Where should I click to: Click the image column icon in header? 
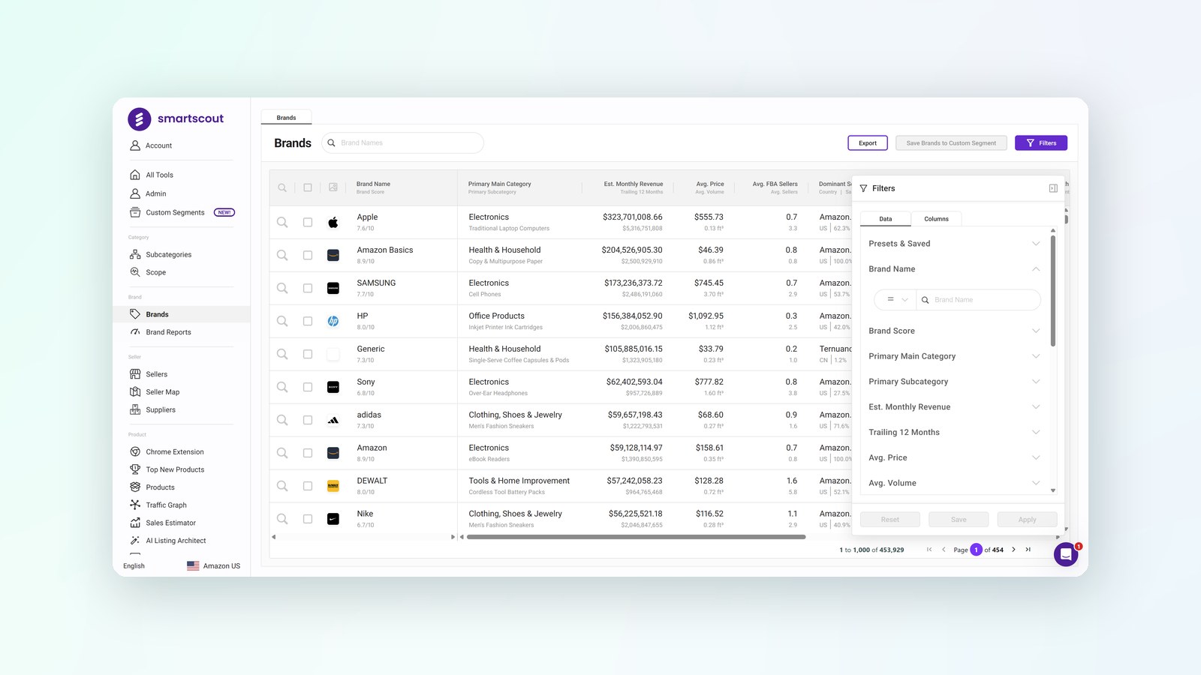pyautogui.click(x=333, y=187)
